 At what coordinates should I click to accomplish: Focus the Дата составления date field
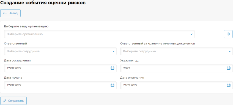pyautogui.click(x=60, y=68)
